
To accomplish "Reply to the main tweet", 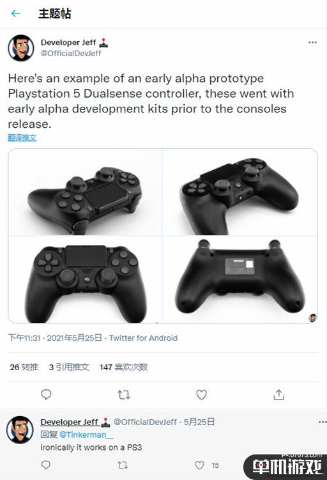I will pyautogui.click(x=46, y=394).
